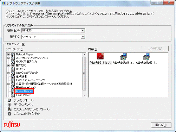Click the らくらく手書き入力 item icon

pos(13,62)
